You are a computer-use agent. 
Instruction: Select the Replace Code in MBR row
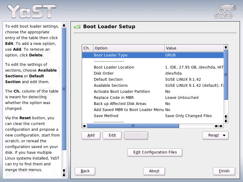click(x=153, y=98)
